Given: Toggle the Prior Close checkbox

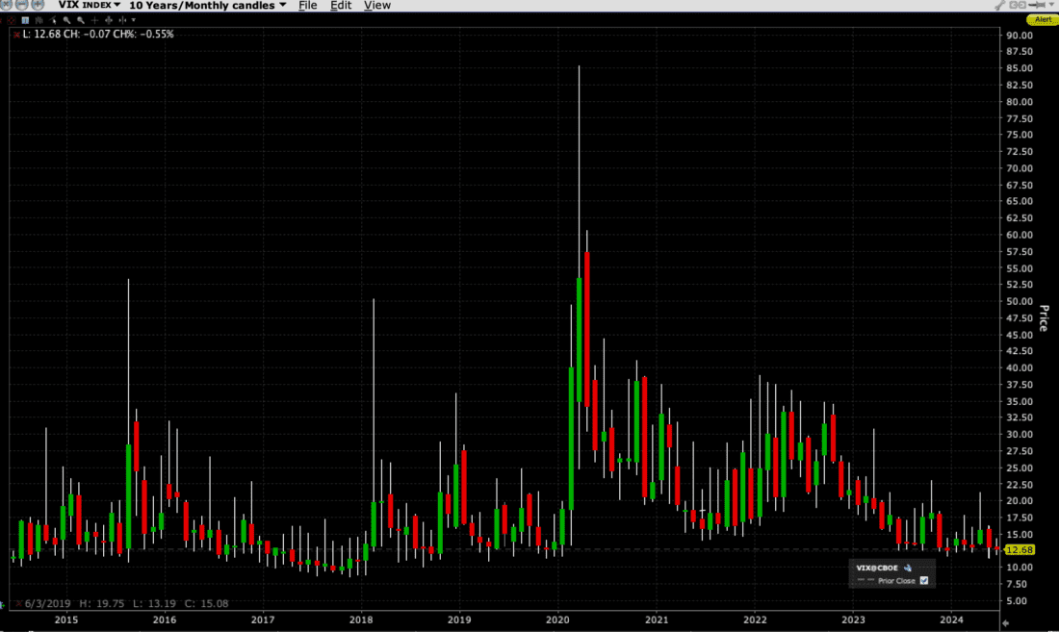Looking at the screenshot, I should [924, 580].
